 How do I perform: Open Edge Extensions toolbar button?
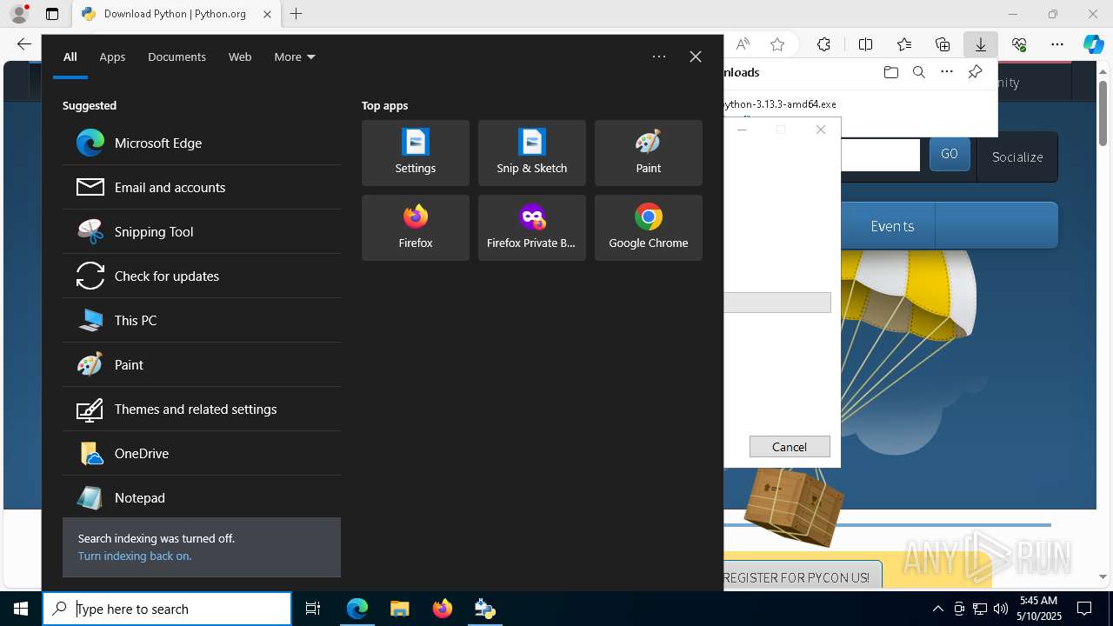pyautogui.click(x=823, y=44)
